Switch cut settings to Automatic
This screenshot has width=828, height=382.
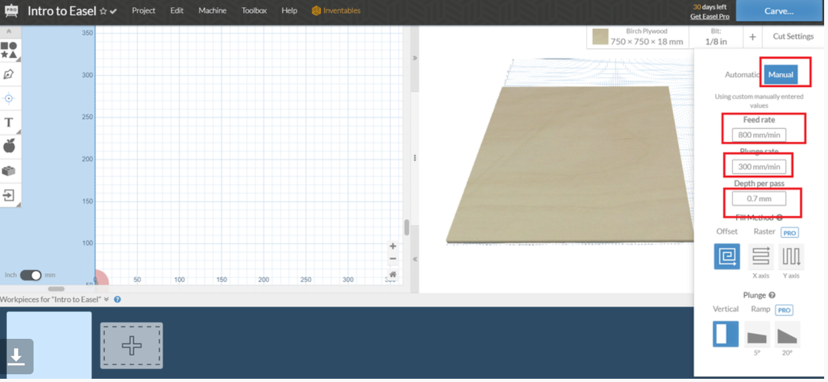(740, 74)
